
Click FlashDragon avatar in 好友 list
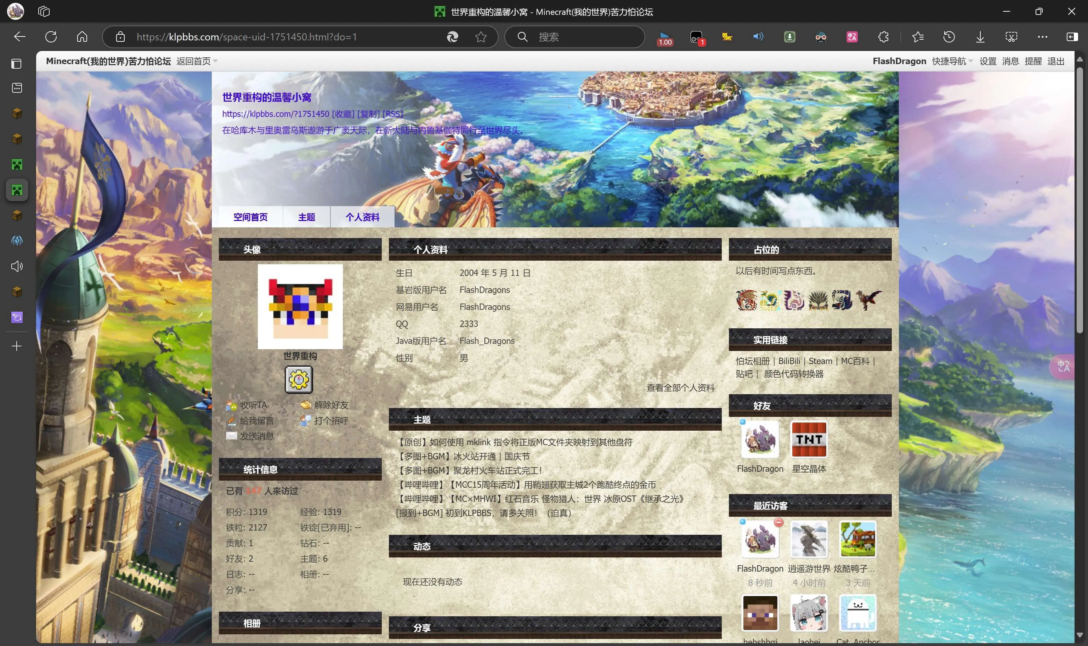760,439
